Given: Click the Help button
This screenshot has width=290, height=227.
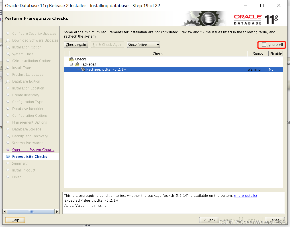Looking at the screenshot, I should pos(15,220).
